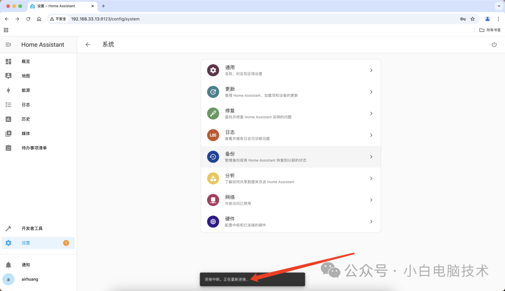The height and width of the screenshot is (291, 505).
Task: Open 开发者工具 developer tools hammer icon
Action: (8, 228)
